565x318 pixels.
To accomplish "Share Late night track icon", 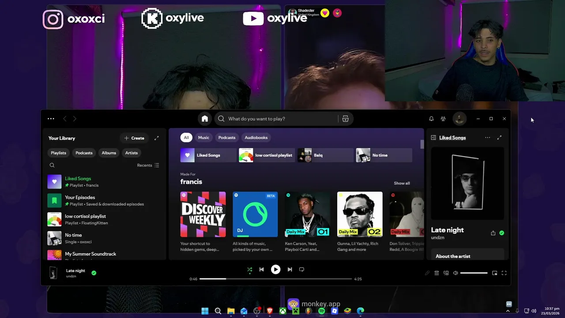I will [x=493, y=233].
